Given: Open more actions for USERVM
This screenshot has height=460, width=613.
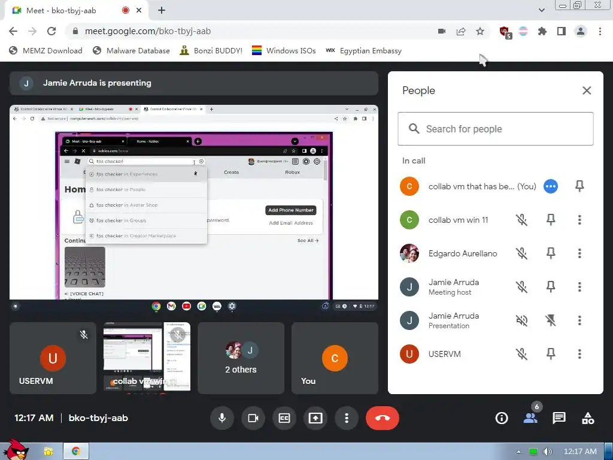Looking at the screenshot, I should point(579,354).
